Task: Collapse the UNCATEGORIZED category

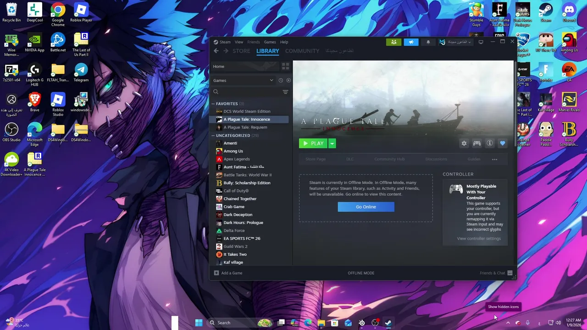Action: (x=213, y=136)
